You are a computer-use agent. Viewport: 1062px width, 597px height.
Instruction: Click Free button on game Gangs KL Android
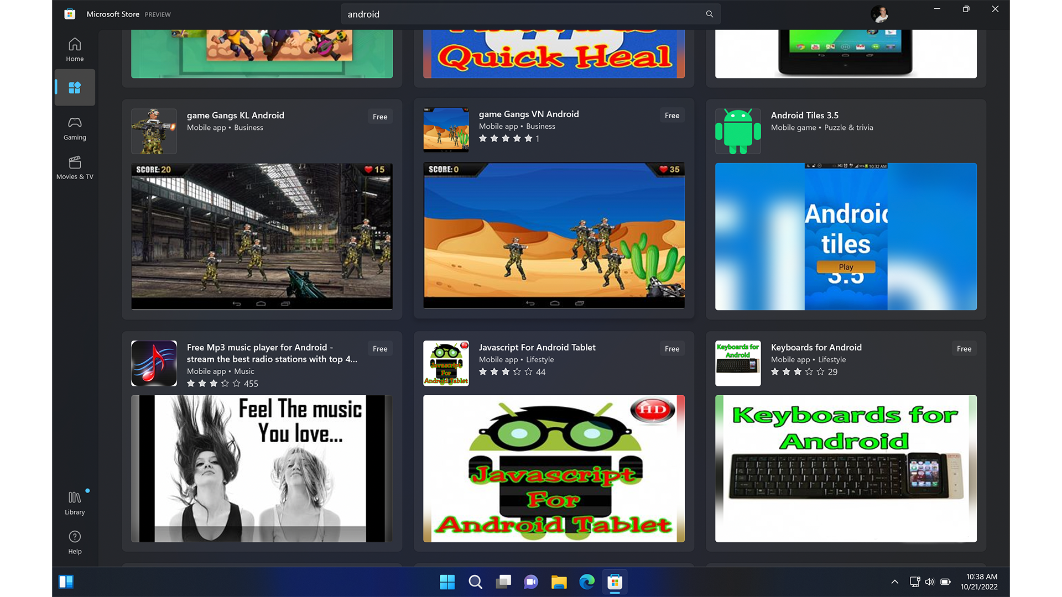(x=380, y=117)
